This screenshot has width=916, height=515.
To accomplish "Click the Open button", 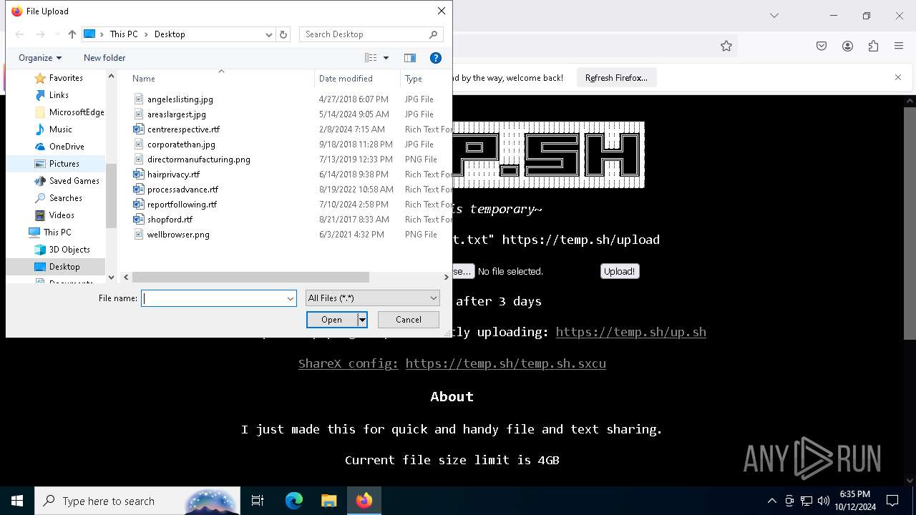I will coord(331,320).
